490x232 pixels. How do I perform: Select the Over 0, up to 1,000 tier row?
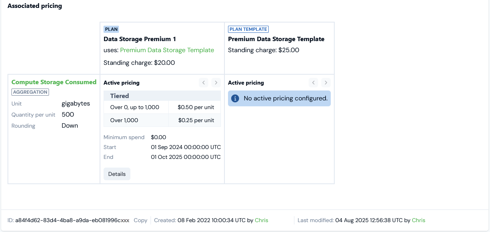(162, 107)
